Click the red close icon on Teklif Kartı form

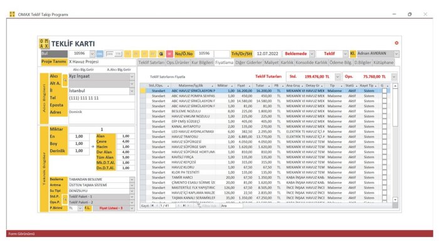(396, 43)
